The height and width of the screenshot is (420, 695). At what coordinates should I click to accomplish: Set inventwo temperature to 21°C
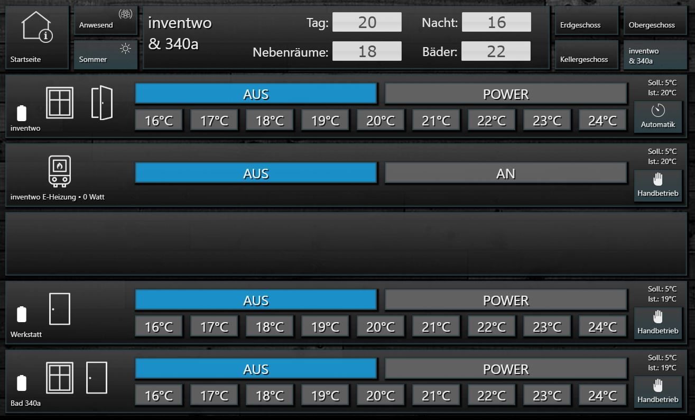436,121
